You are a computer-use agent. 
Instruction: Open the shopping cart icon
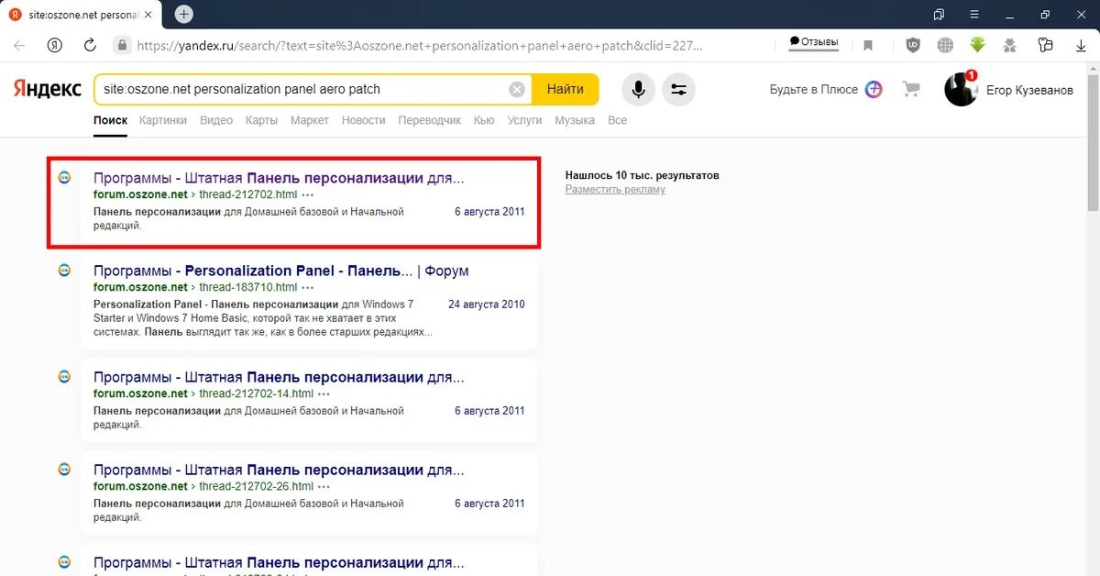pos(911,89)
